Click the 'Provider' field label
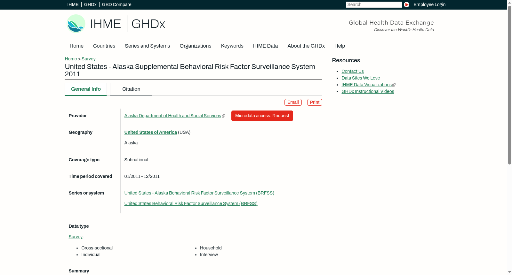Image resolution: width=512 pixels, height=275 pixels. click(x=78, y=116)
